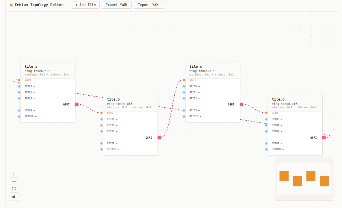This screenshot has width=342, height=208.
Task: Click tile_a xSPI orange input handle
Action: (19, 80)
